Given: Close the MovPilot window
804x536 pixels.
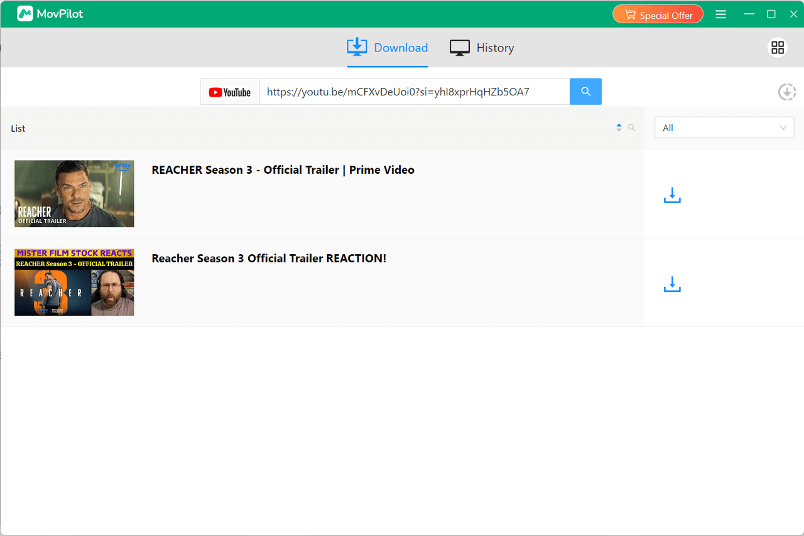Looking at the screenshot, I should [x=793, y=14].
